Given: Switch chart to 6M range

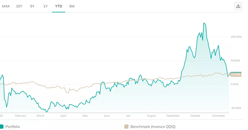Looking at the screenshot, I should (x=72, y=6).
